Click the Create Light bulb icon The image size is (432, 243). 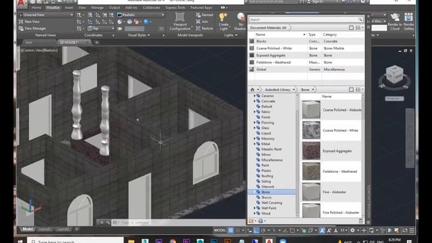223,18
